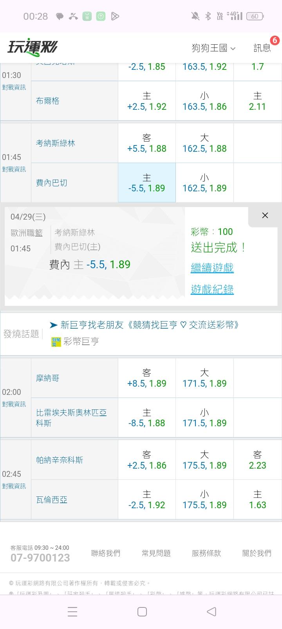Screen dimensions: 282x629
Task: Open 聯絡我們 in the footer
Action: pyautogui.click(x=105, y=553)
